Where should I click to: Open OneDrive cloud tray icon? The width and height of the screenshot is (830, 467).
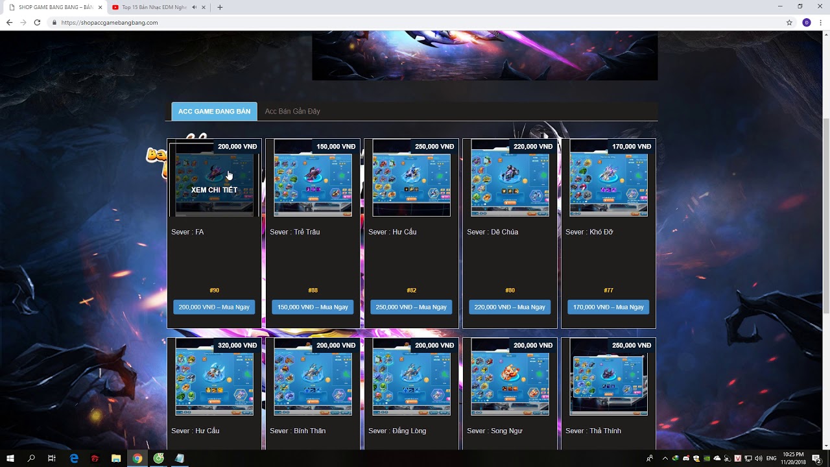pyautogui.click(x=717, y=459)
